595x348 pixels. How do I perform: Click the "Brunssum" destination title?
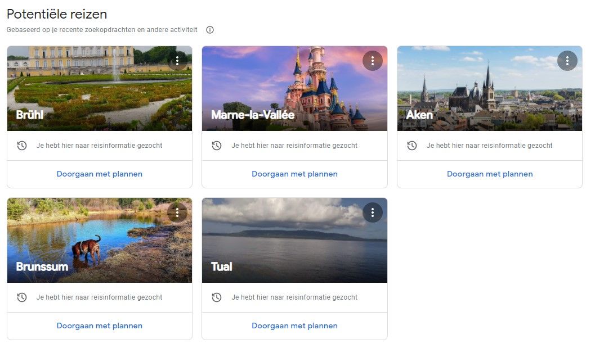(42, 266)
